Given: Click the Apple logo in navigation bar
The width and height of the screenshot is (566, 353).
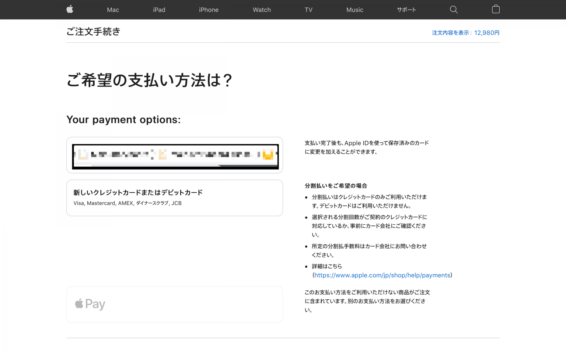Looking at the screenshot, I should (x=70, y=10).
